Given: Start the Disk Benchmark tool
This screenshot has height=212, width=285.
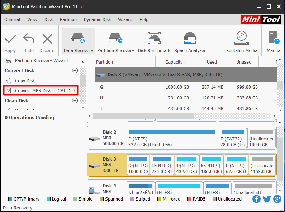Looking at the screenshot, I should coord(154,43).
